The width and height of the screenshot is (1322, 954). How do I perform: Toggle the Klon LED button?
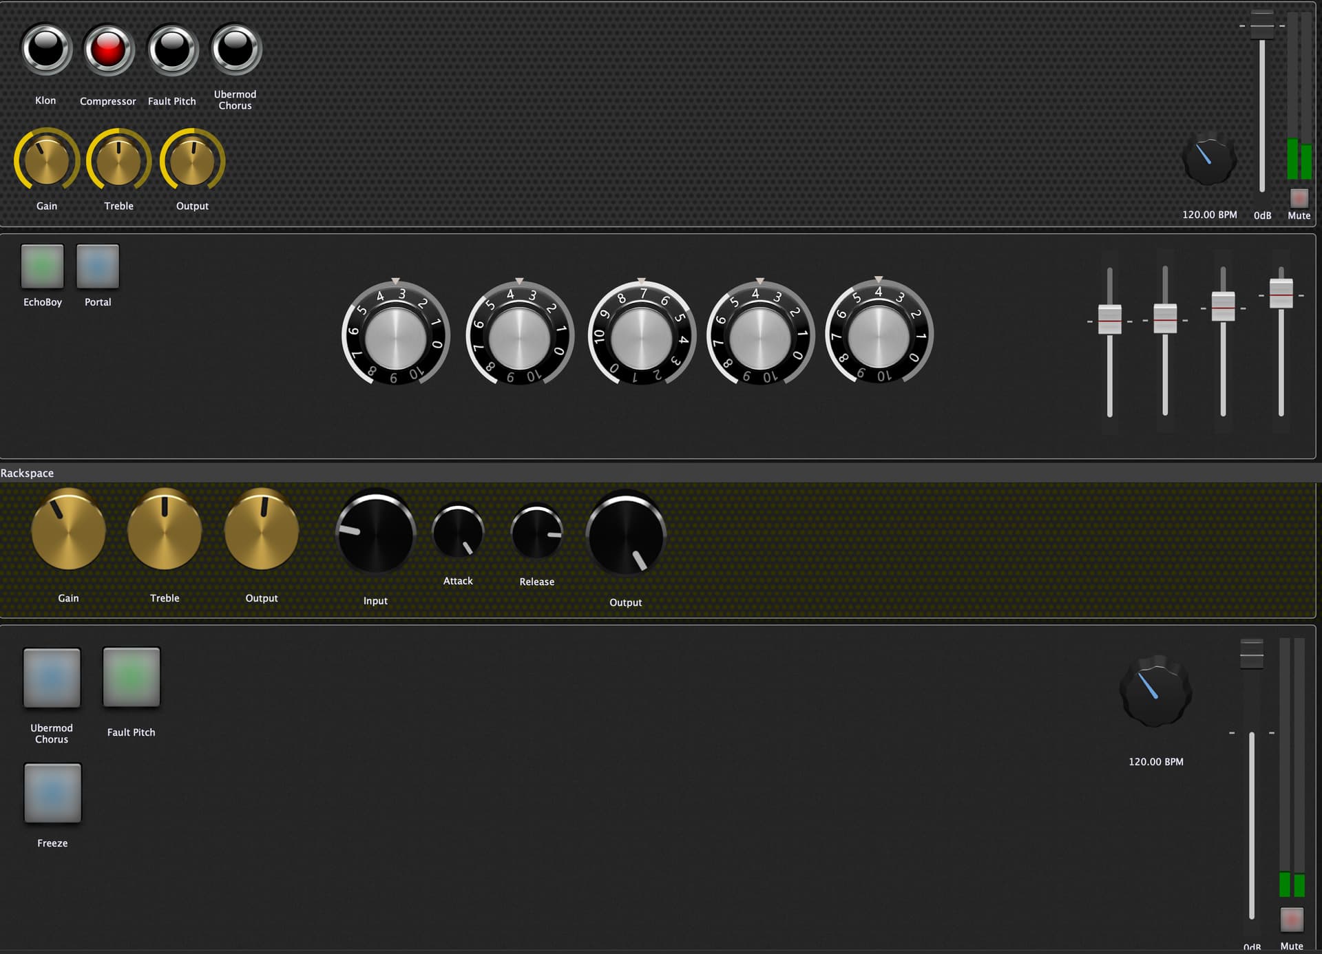pyautogui.click(x=46, y=49)
